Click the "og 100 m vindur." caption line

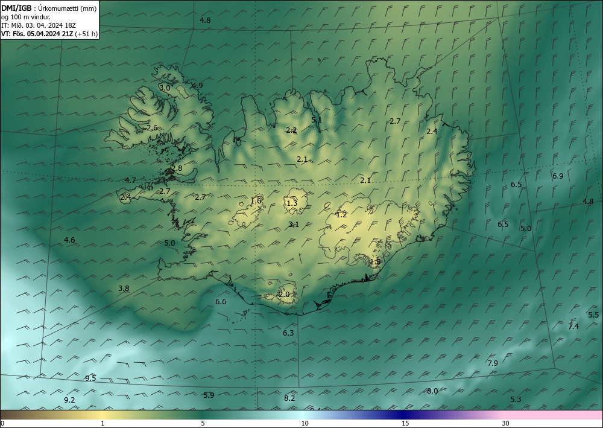pos(26,16)
